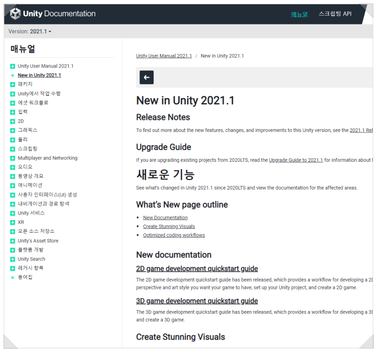
Task: Select the 그래픽스 sidebar label
Action: point(28,130)
